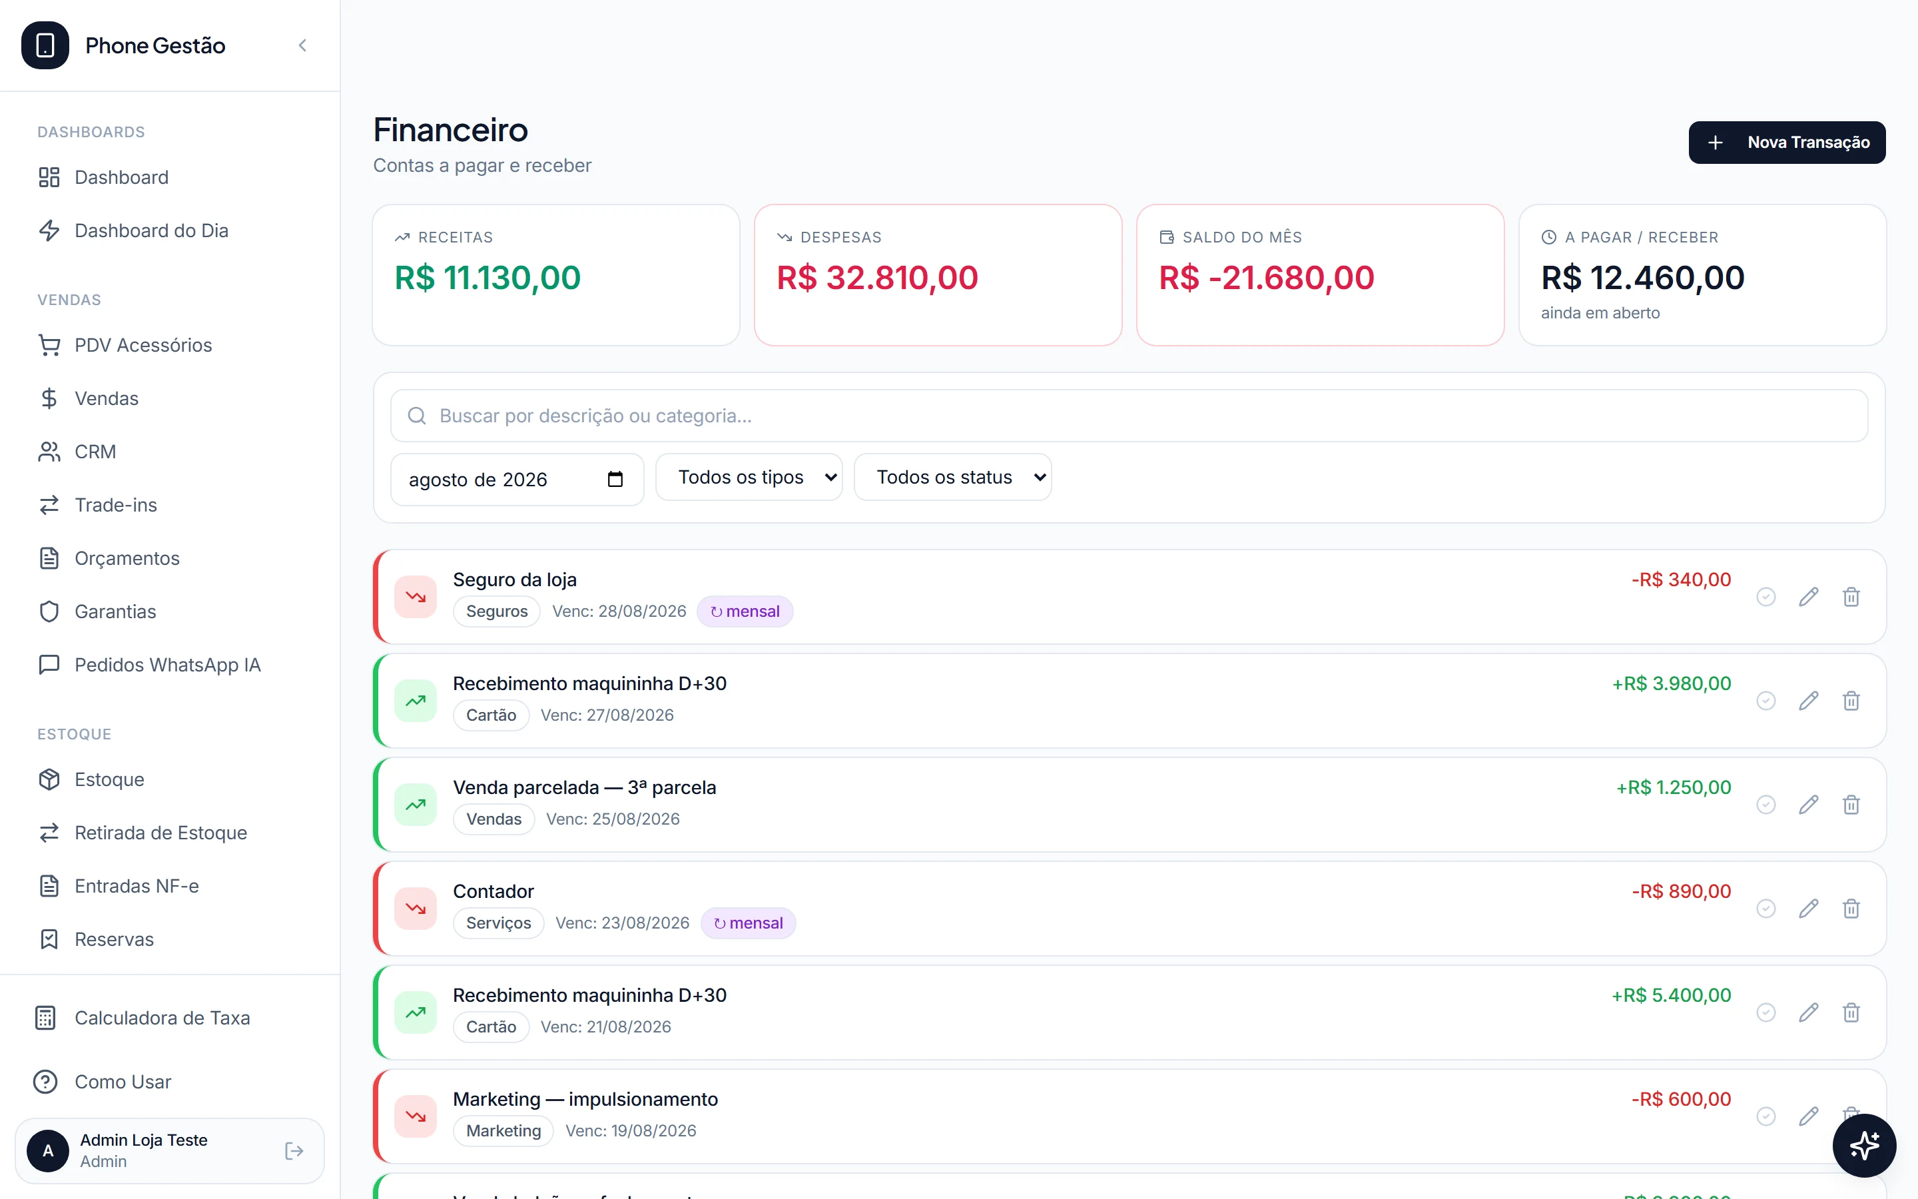Click the red expense icon on Contador

416,909
